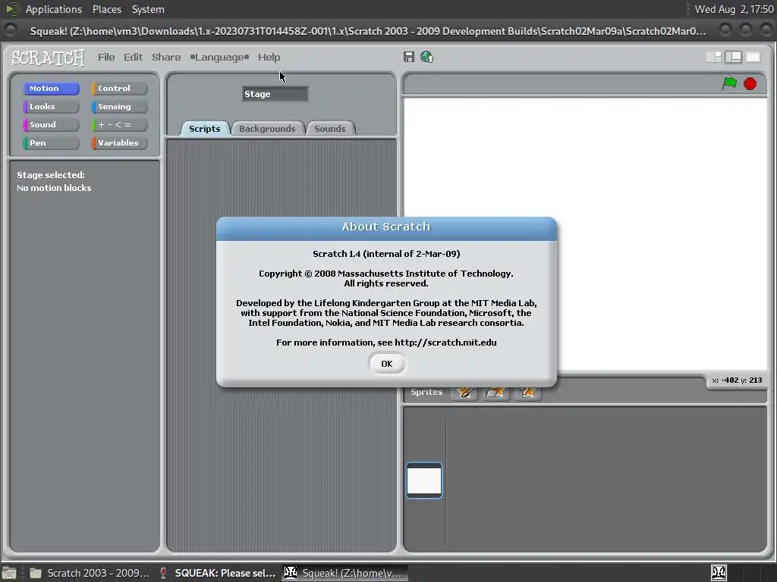Screen dimensions: 777x582
Task: Switch to the Scripts tab
Action: [x=205, y=129]
